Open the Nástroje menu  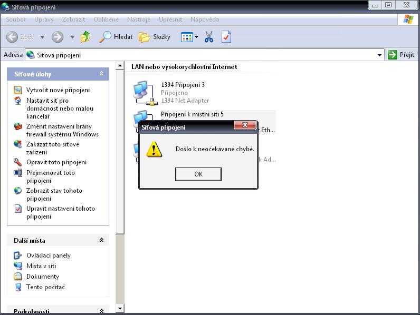(x=139, y=19)
